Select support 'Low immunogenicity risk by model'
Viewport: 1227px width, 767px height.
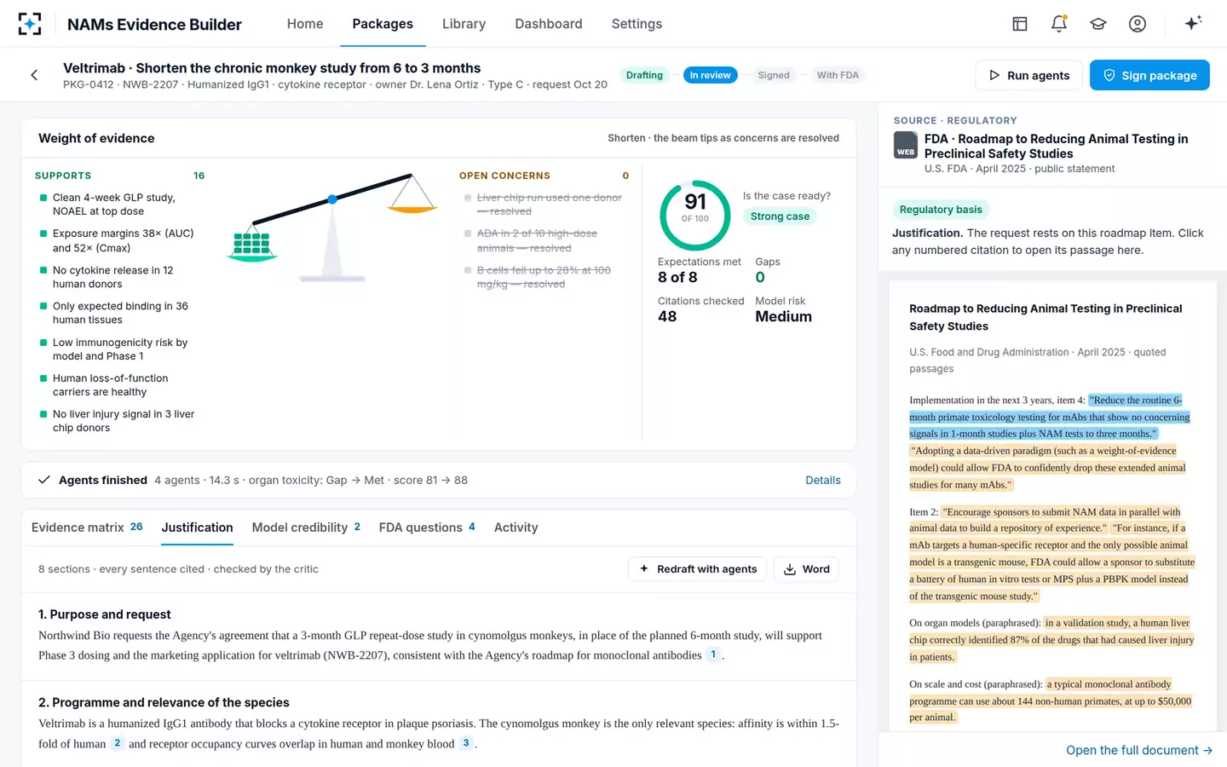(114, 349)
